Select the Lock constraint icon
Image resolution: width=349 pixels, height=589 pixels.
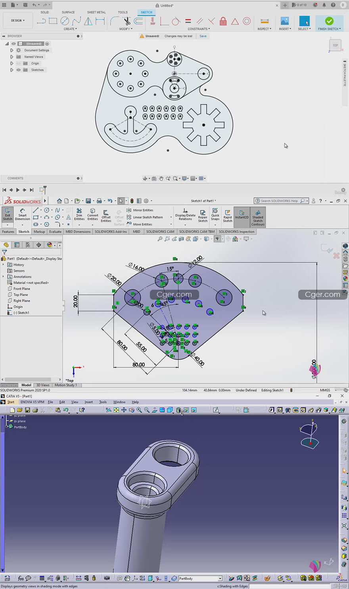(223, 21)
